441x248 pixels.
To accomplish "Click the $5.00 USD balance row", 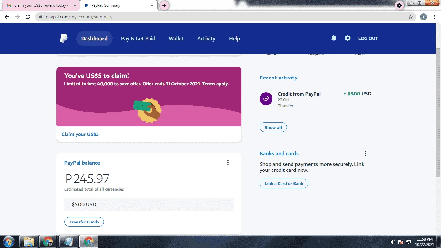I will [x=149, y=204].
